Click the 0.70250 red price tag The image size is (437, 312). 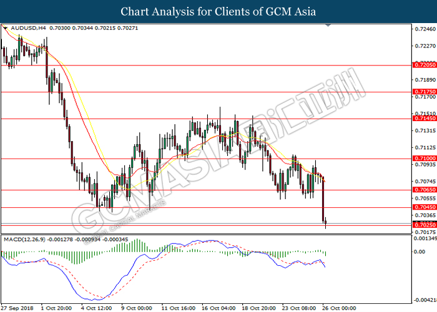click(425, 225)
